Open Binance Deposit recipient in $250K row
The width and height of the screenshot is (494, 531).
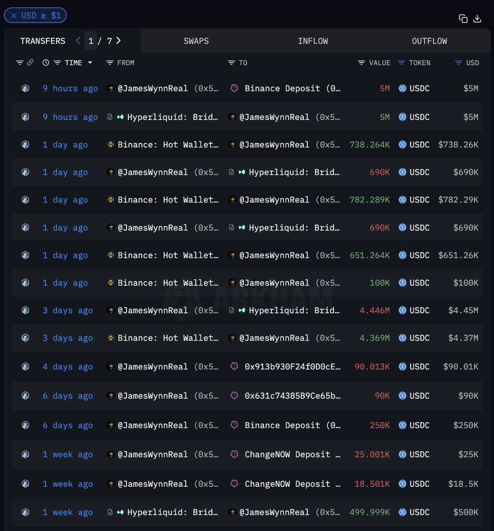pos(293,425)
